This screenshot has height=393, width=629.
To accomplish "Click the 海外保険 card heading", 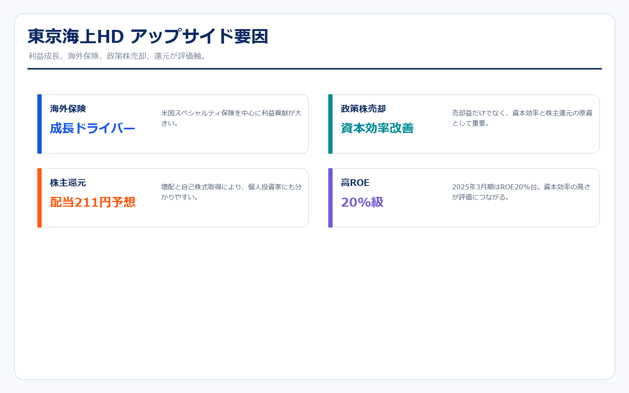I will (68, 109).
